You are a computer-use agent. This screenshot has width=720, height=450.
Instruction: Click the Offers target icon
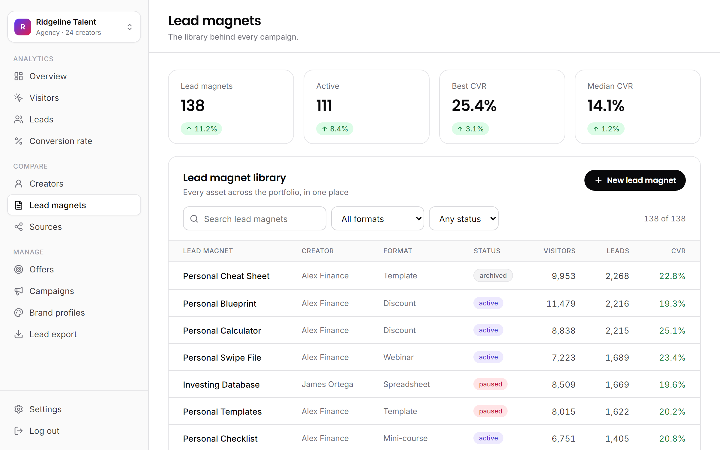(x=19, y=269)
